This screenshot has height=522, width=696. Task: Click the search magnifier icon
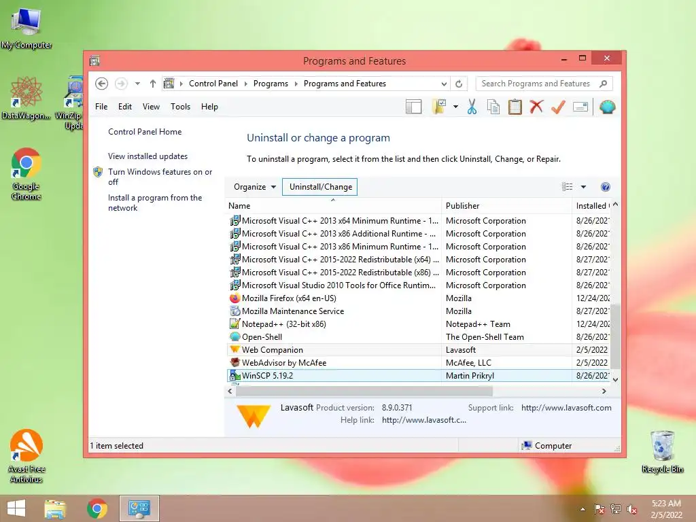click(604, 84)
